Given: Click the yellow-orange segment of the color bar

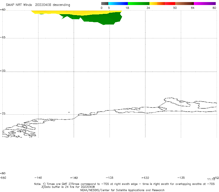Looking at the screenshot, I should (157, 4).
